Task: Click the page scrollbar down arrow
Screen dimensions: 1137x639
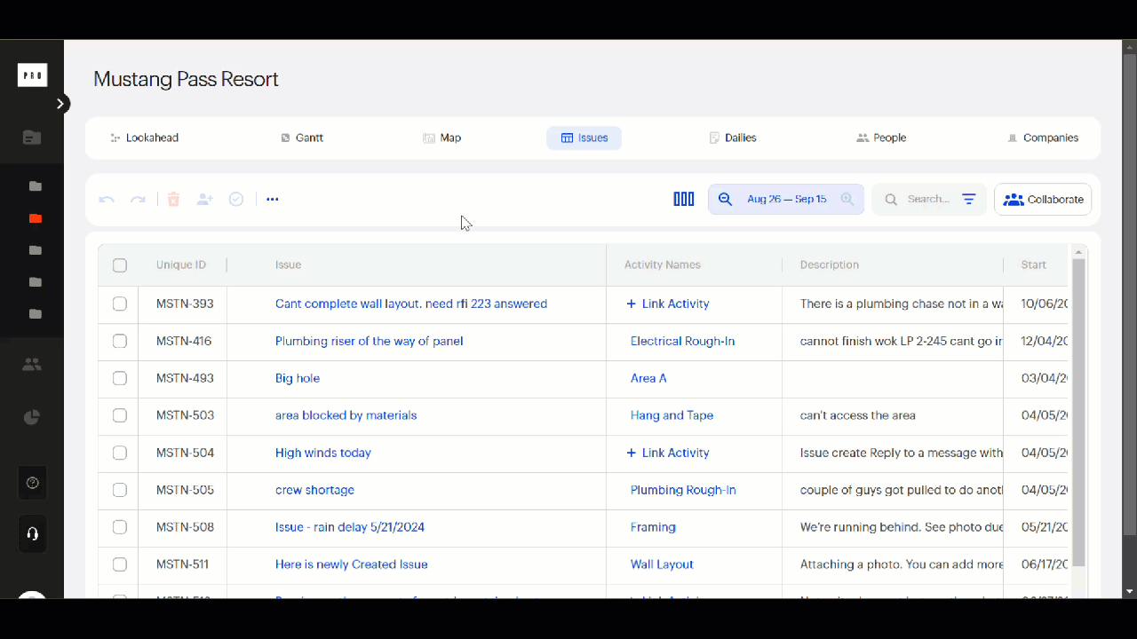Action: 1130,591
